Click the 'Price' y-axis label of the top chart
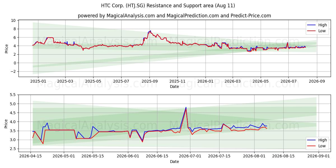 6,48
